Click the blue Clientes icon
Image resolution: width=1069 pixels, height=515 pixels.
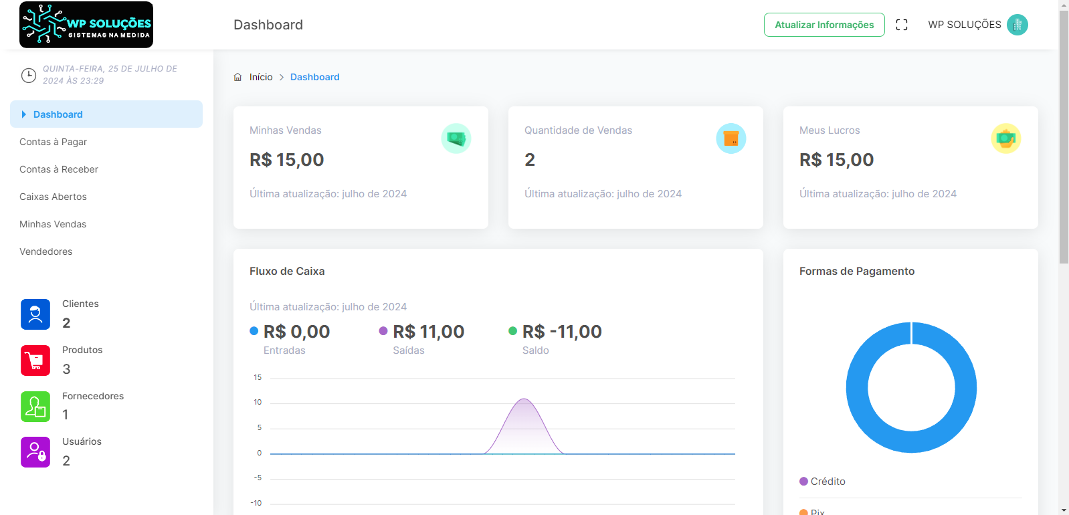[x=35, y=314]
